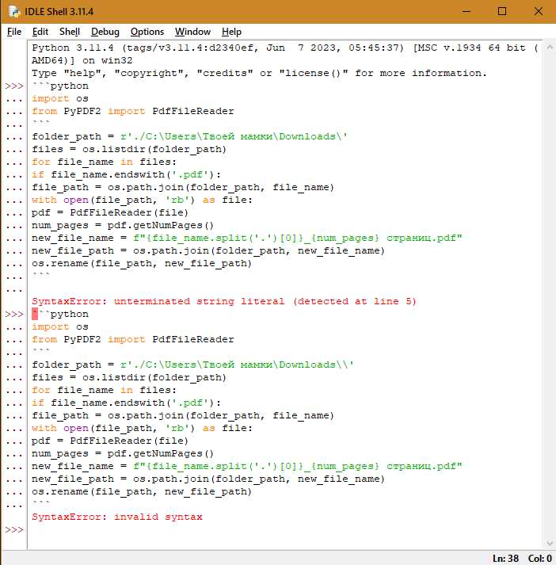Click the first >>> prompt marker

point(14,86)
